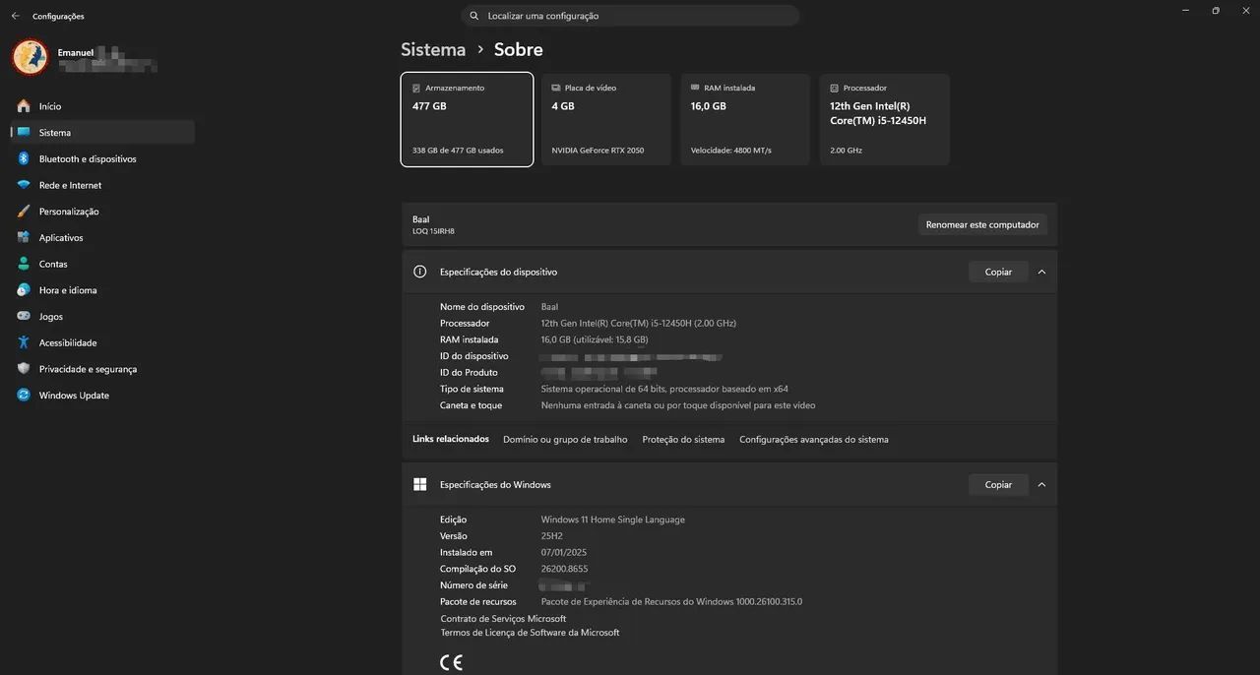Collapse Especificações do Windows section chevron
Image resolution: width=1260 pixels, height=675 pixels.
click(x=1041, y=484)
